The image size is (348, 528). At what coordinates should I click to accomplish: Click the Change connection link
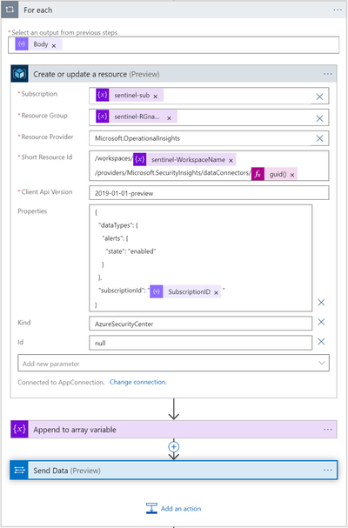click(138, 382)
